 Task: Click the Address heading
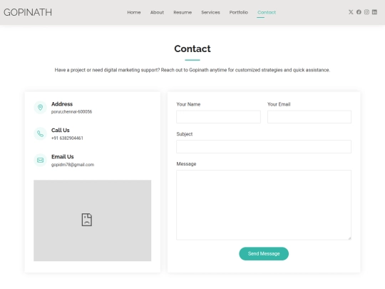pos(62,104)
